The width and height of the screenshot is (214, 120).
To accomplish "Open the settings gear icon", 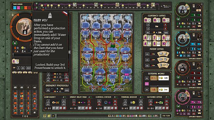I will pos(45,116).
